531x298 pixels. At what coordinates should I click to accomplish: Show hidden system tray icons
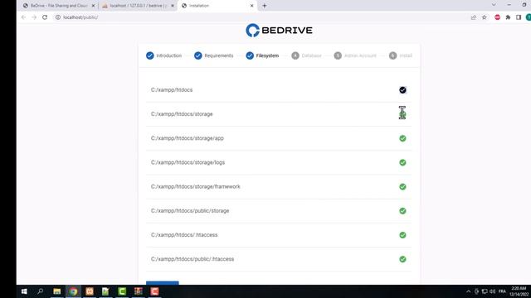tap(468, 291)
